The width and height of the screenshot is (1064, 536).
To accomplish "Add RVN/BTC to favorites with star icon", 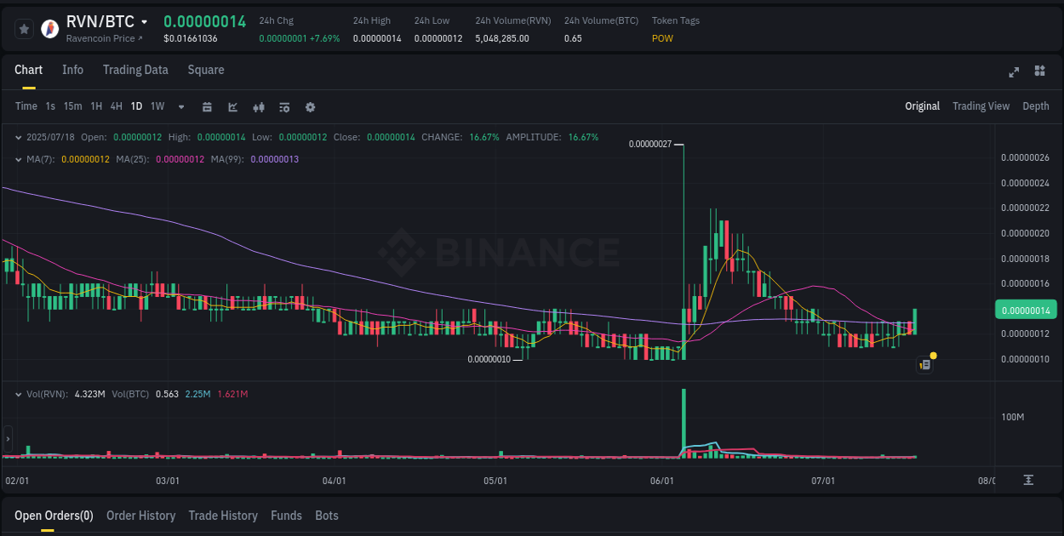I will [x=24, y=29].
